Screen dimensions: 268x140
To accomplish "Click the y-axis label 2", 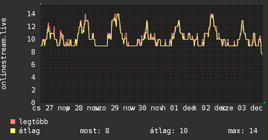I will point(33,90).
